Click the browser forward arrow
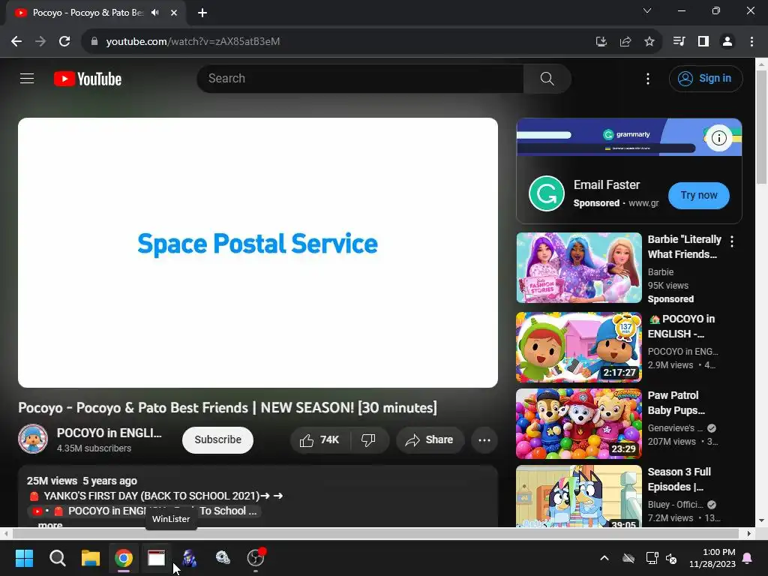 [x=40, y=42]
